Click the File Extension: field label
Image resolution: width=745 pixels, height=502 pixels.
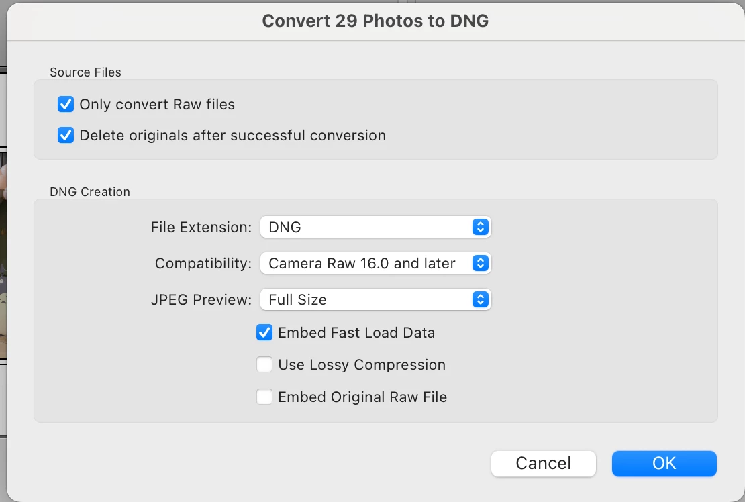[x=201, y=227]
